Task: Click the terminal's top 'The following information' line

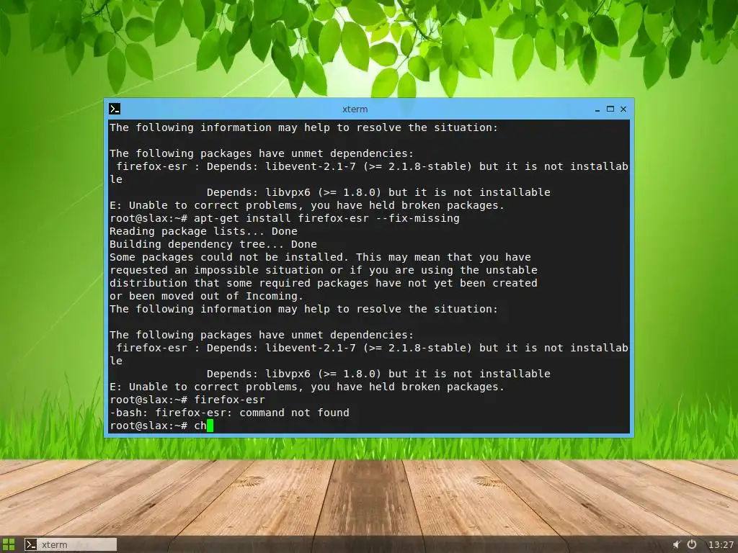Action: pyautogui.click(x=303, y=127)
